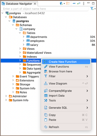The image size is (97, 136).
Task: Click the Materialized Views eye icon
Action: click(25, 53)
